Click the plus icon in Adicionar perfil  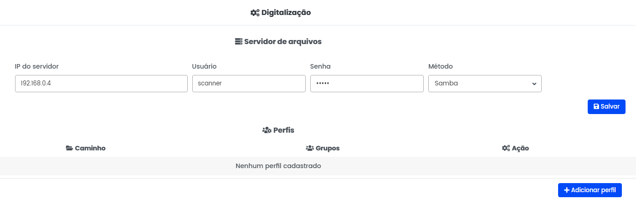pyautogui.click(x=567, y=190)
